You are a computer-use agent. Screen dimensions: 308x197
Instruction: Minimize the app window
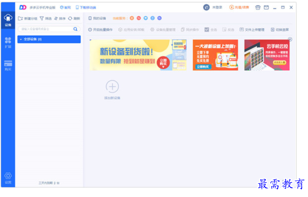(275, 8)
